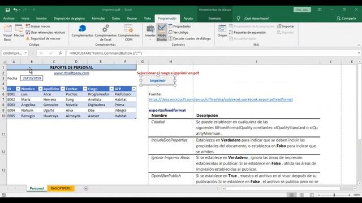
Task: Click the Select All corner triangle
Action: point(4,61)
